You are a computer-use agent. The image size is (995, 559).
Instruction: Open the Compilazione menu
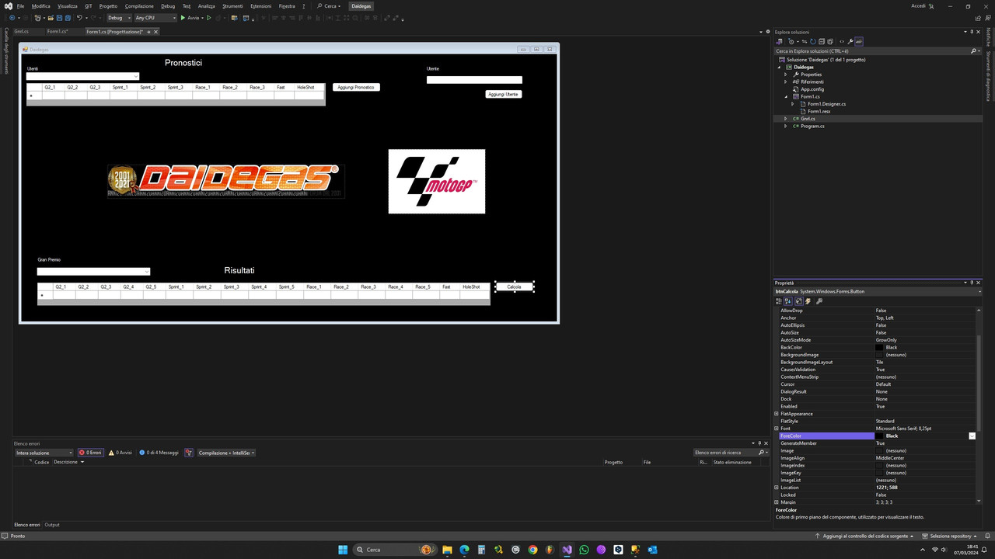139,5
